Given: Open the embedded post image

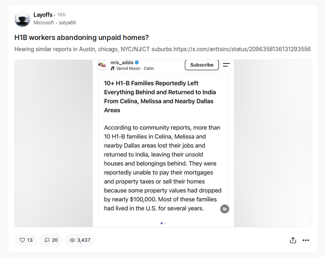Looking at the screenshot, I should tap(163, 143).
